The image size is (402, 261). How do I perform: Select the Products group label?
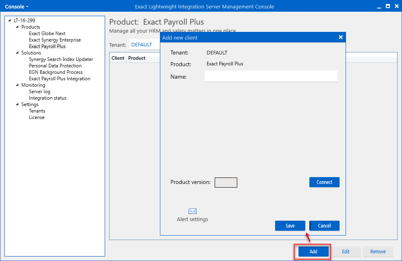pyautogui.click(x=31, y=27)
